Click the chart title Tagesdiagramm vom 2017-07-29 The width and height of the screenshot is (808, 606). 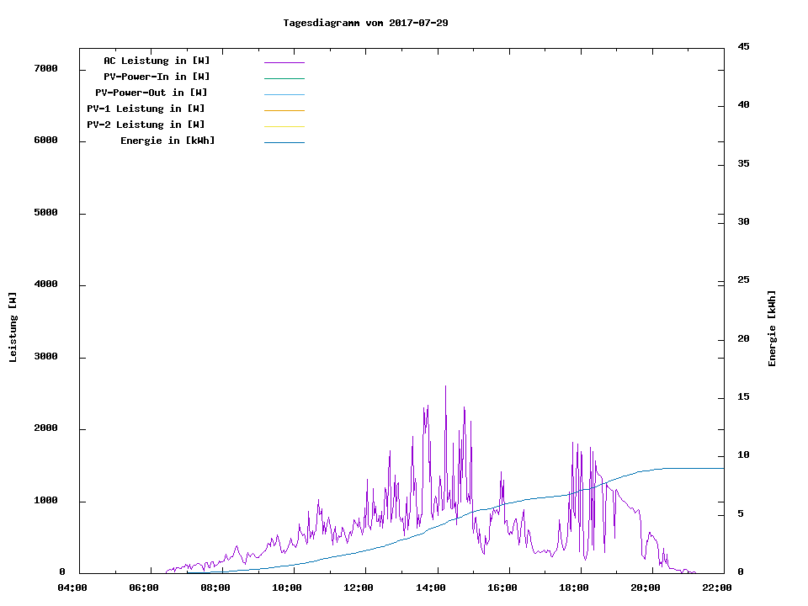(x=365, y=23)
